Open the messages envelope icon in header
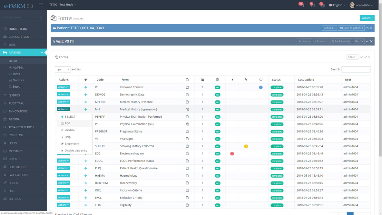The width and height of the screenshot is (382, 215). click(x=313, y=5)
